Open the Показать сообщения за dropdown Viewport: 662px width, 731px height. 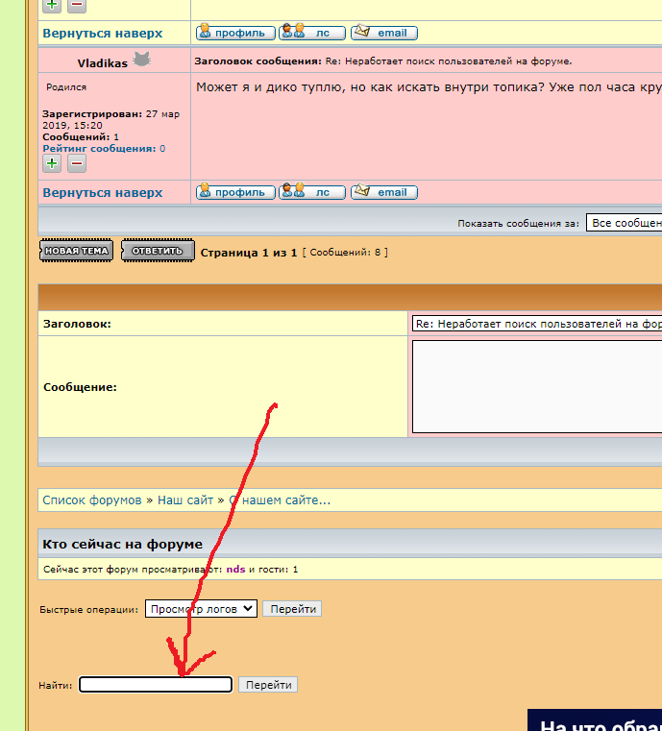click(x=624, y=223)
